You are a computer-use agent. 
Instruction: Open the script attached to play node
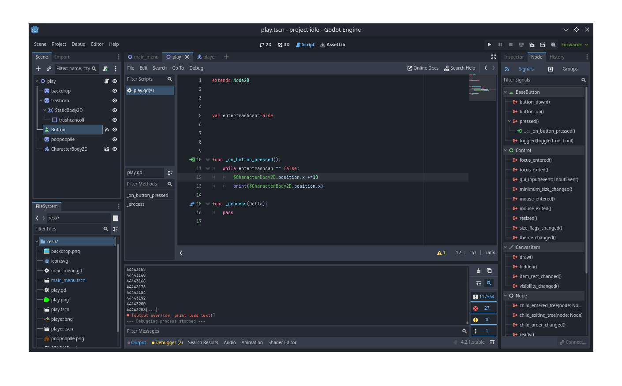click(106, 81)
